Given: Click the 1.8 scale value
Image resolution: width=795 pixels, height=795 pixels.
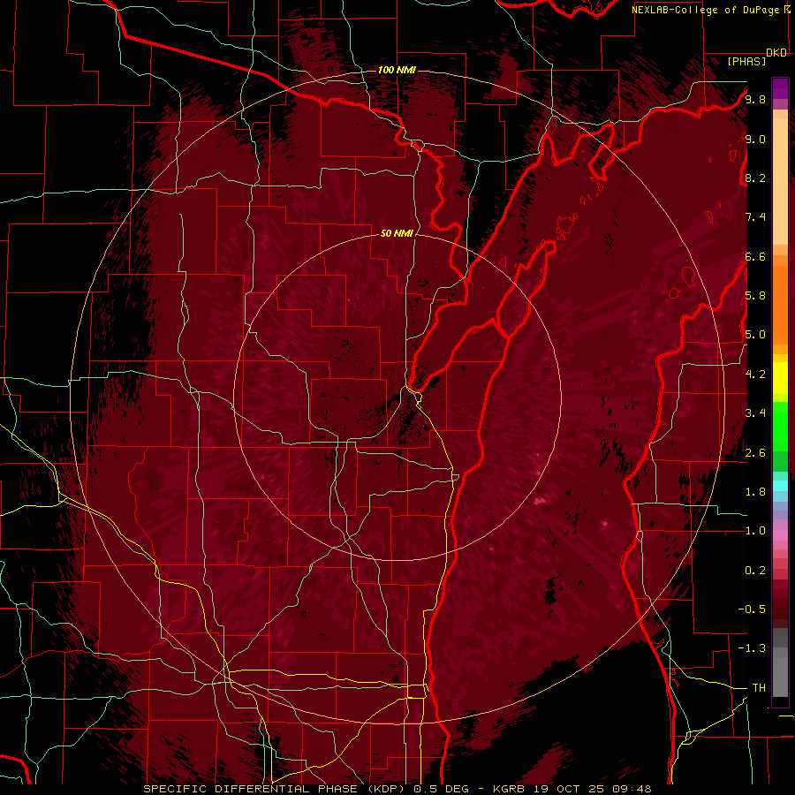Looking at the screenshot, I should [x=755, y=492].
